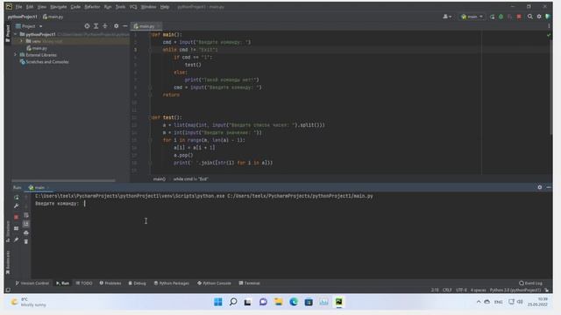Image resolution: width=561 pixels, height=315 pixels.
Task: Open Project panel gear options
Action: tap(116, 26)
